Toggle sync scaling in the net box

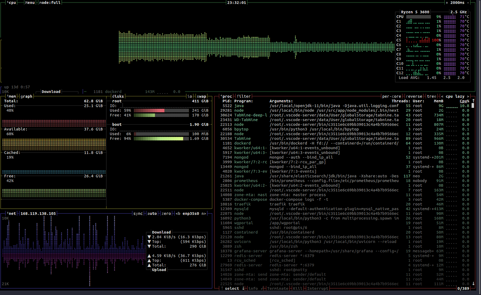coord(138,214)
